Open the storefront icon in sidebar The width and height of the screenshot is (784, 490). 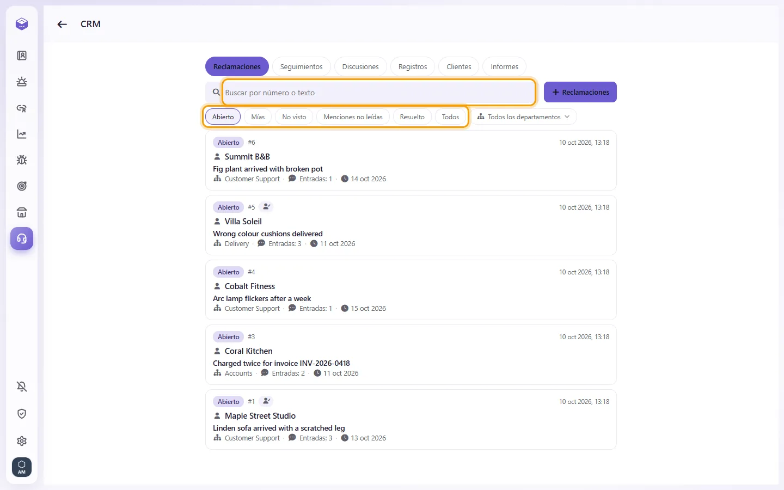22,212
